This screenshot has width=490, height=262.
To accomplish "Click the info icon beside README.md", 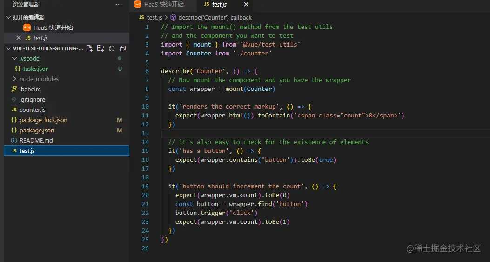I will pos(14,140).
